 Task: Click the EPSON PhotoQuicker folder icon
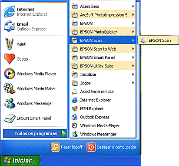[x=75, y=32]
